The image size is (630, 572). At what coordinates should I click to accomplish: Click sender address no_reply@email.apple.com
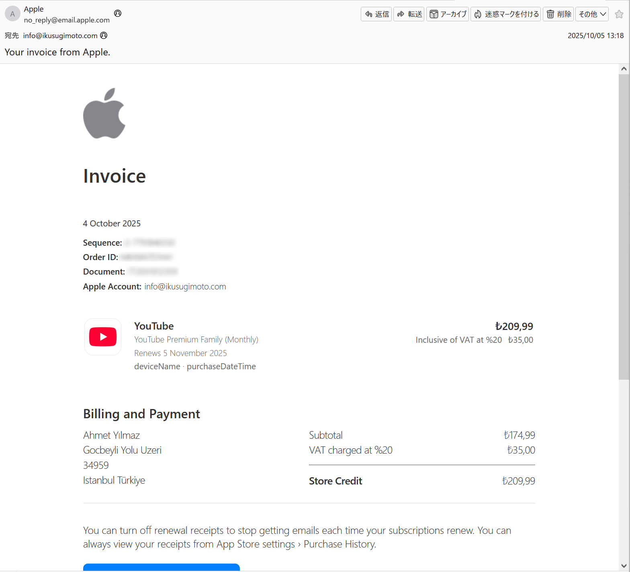click(67, 20)
